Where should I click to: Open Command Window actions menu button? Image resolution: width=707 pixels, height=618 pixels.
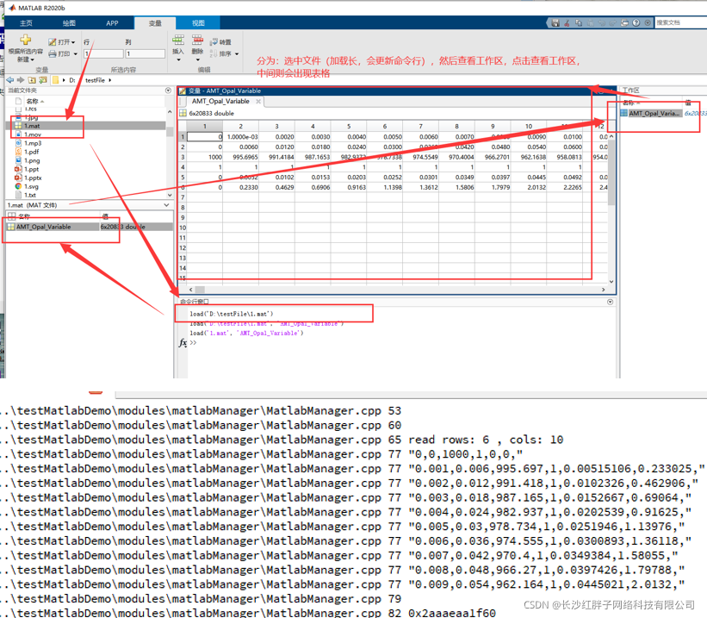point(610,302)
